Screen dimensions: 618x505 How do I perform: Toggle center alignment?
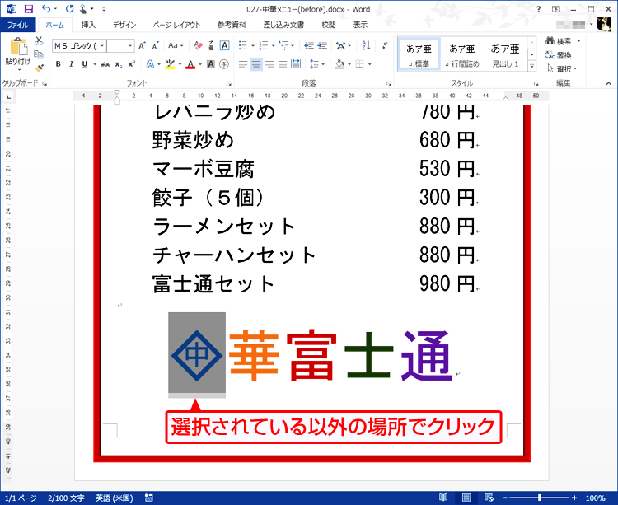pyautogui.click(x=256, y=64)
